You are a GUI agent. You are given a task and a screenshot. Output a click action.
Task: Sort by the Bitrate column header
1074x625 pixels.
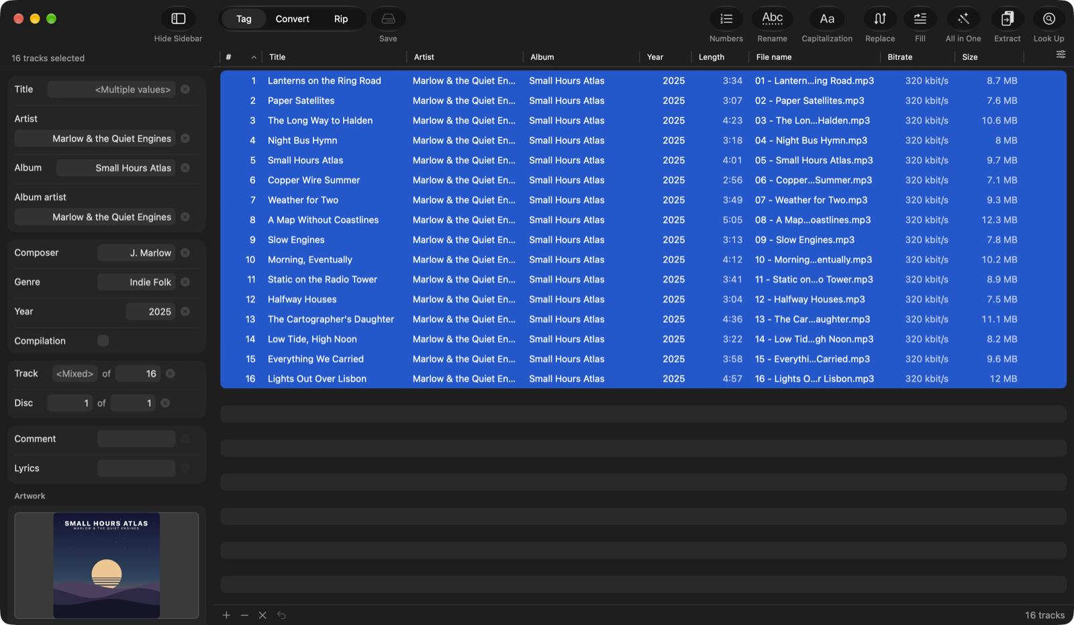[900, 57]
